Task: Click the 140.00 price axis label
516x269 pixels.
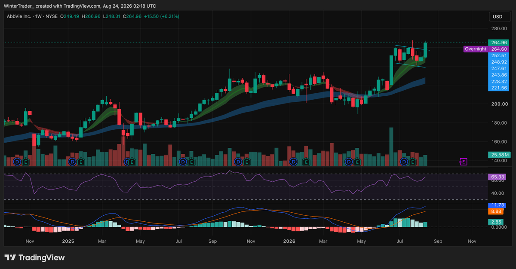Action: pos(500,161)
